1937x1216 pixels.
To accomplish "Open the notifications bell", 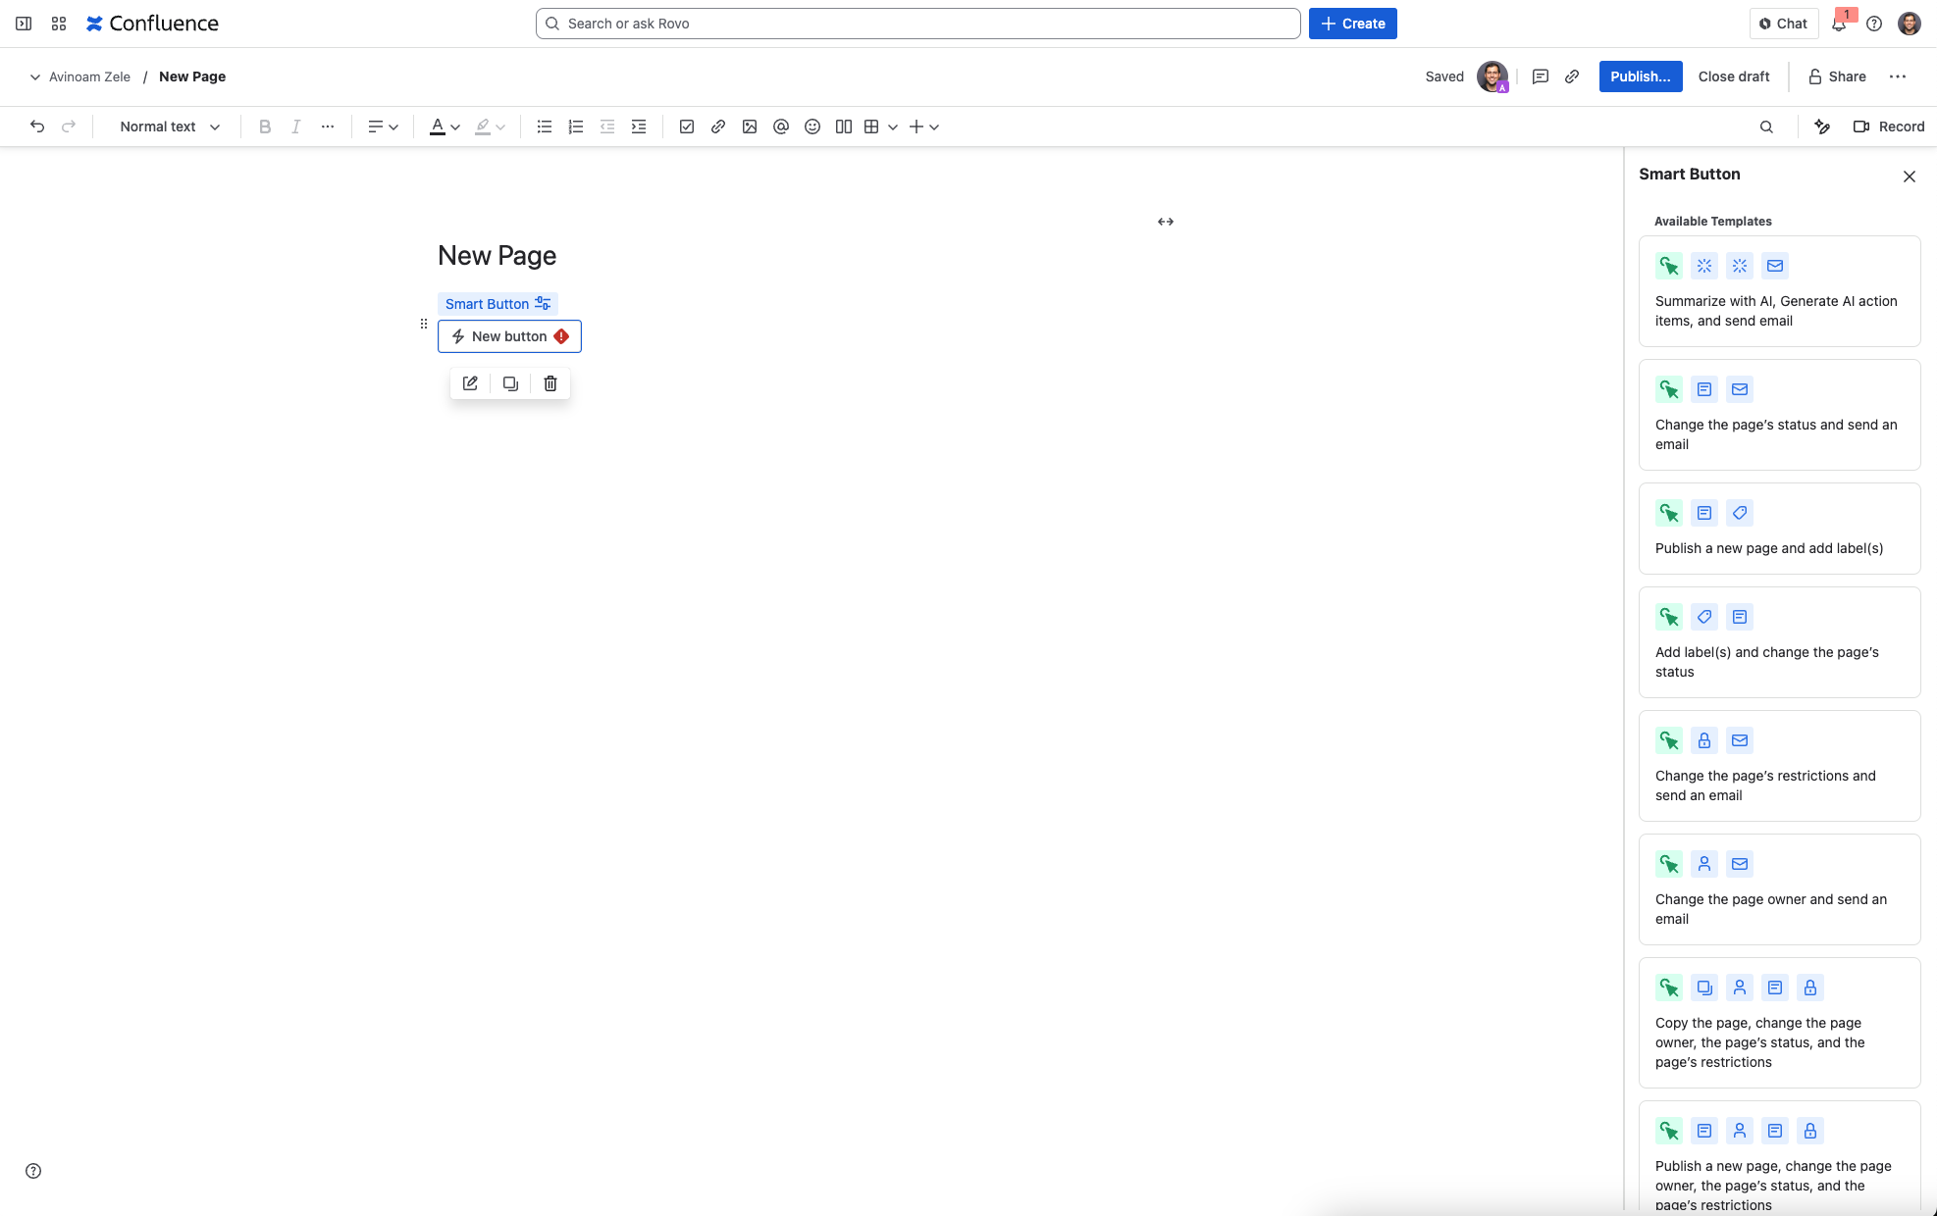I will tap(1839, 24).
